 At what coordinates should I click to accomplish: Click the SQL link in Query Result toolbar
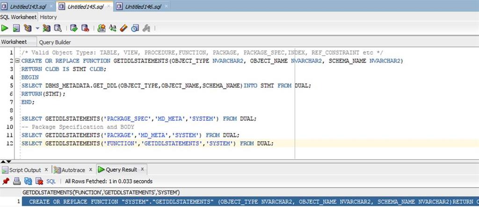[51, 181]
